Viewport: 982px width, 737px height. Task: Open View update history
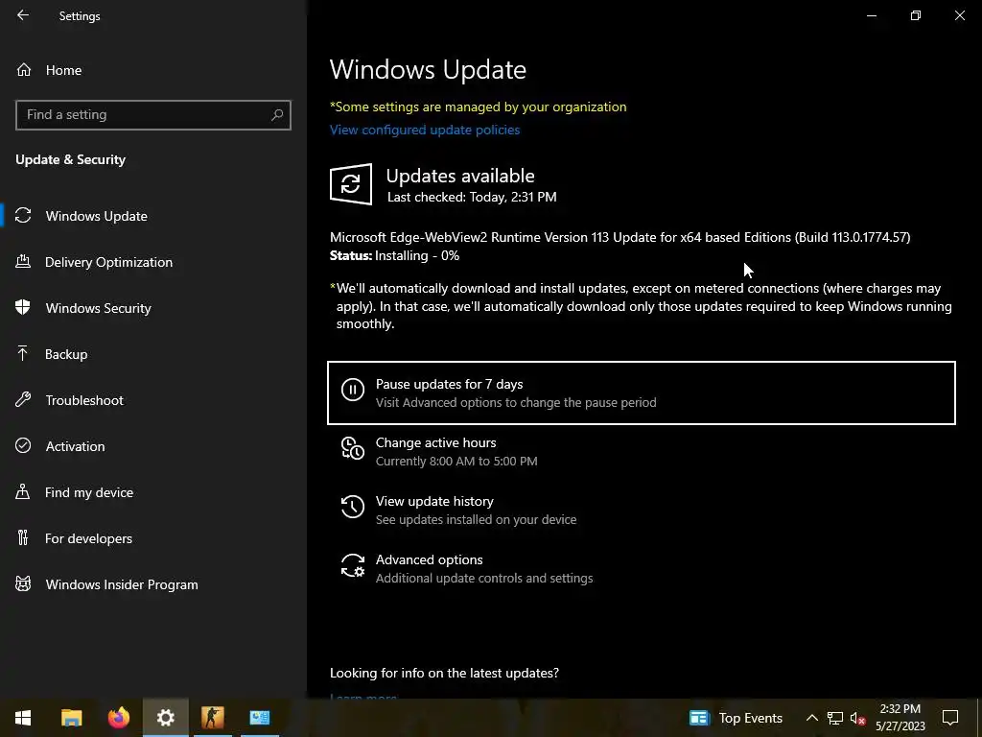642,510
